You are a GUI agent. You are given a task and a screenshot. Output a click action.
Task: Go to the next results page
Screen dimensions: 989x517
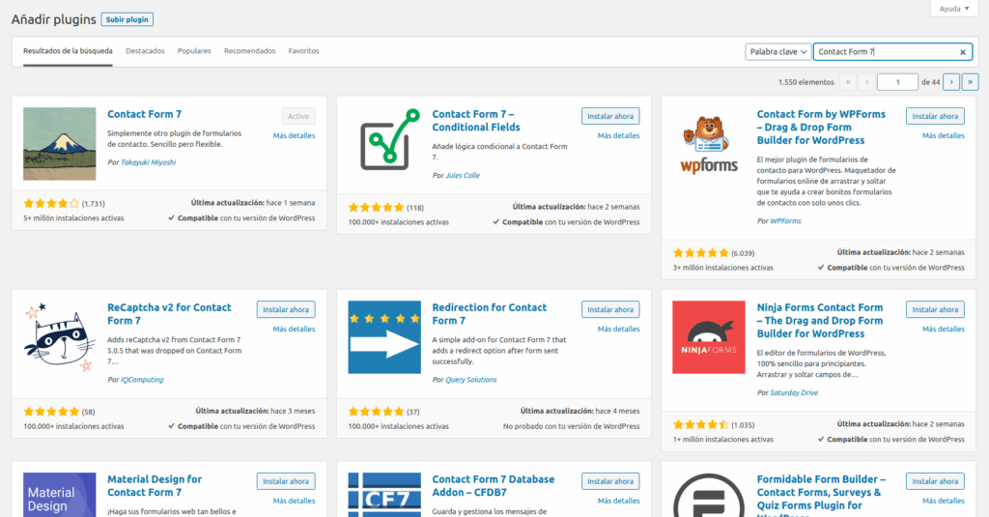pyautogui.click(x=951, y=82)
